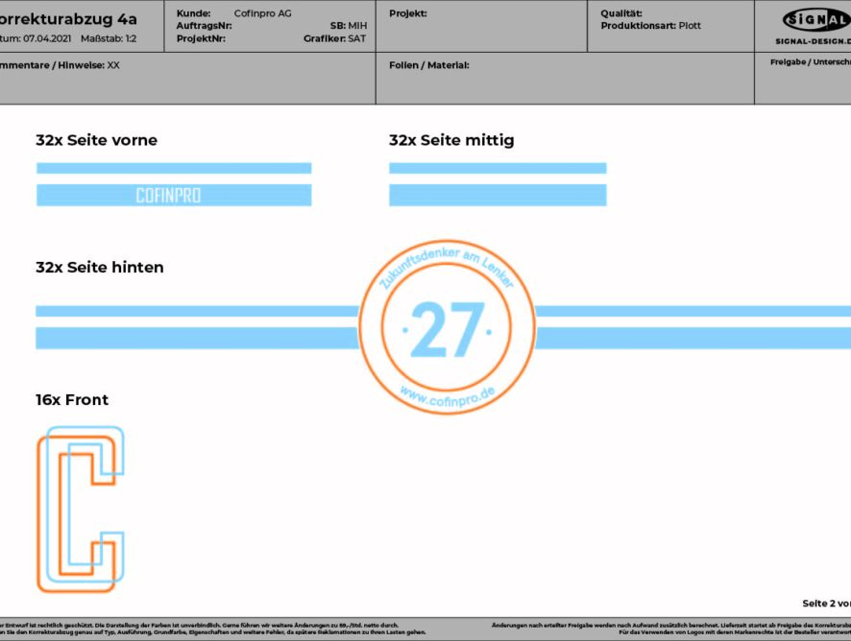Click the 'Seite 2' page indicator
Image resolution: width=851 pixels, height=641 pixels.
[x=819, y=603]
